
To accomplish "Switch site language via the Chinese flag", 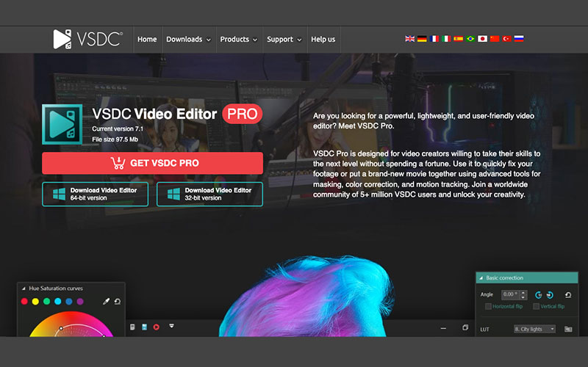I will click(495, 39).
